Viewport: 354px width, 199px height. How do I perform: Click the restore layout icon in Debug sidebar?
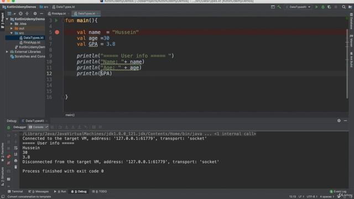9,179
